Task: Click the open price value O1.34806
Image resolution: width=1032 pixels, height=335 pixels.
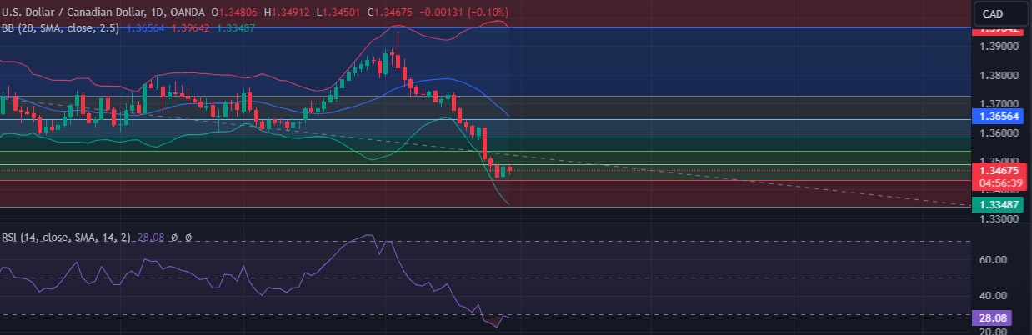Action: (234, 12)
